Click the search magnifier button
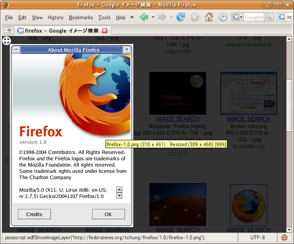 click(269, 17)
